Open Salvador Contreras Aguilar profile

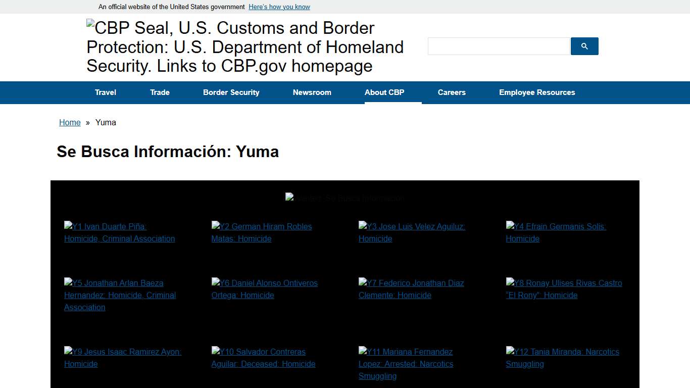coord(263,358)
